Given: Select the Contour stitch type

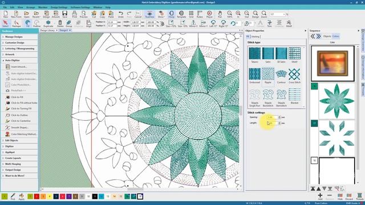Looking at the screenshot, I should [281, 76].
